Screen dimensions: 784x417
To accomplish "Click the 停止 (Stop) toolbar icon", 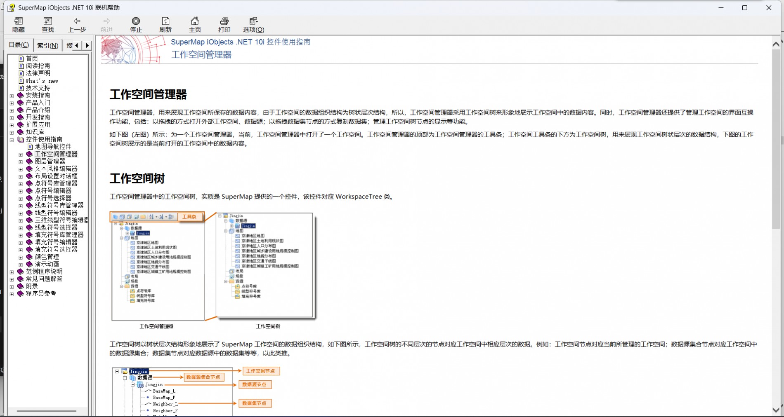I will [136, 25].
